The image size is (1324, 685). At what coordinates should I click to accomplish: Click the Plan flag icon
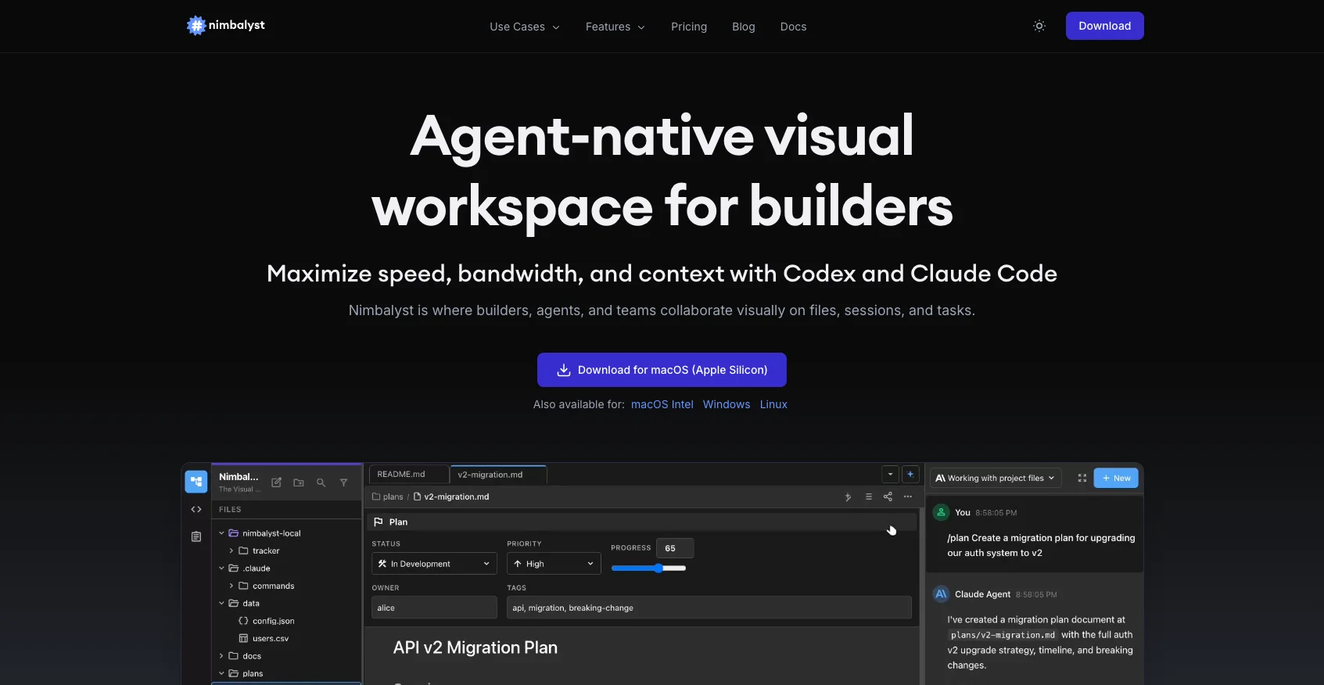[x=379, y=522]
